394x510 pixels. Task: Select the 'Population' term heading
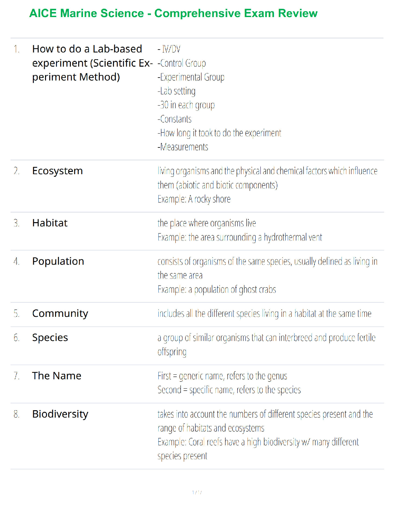pos(58,261)
